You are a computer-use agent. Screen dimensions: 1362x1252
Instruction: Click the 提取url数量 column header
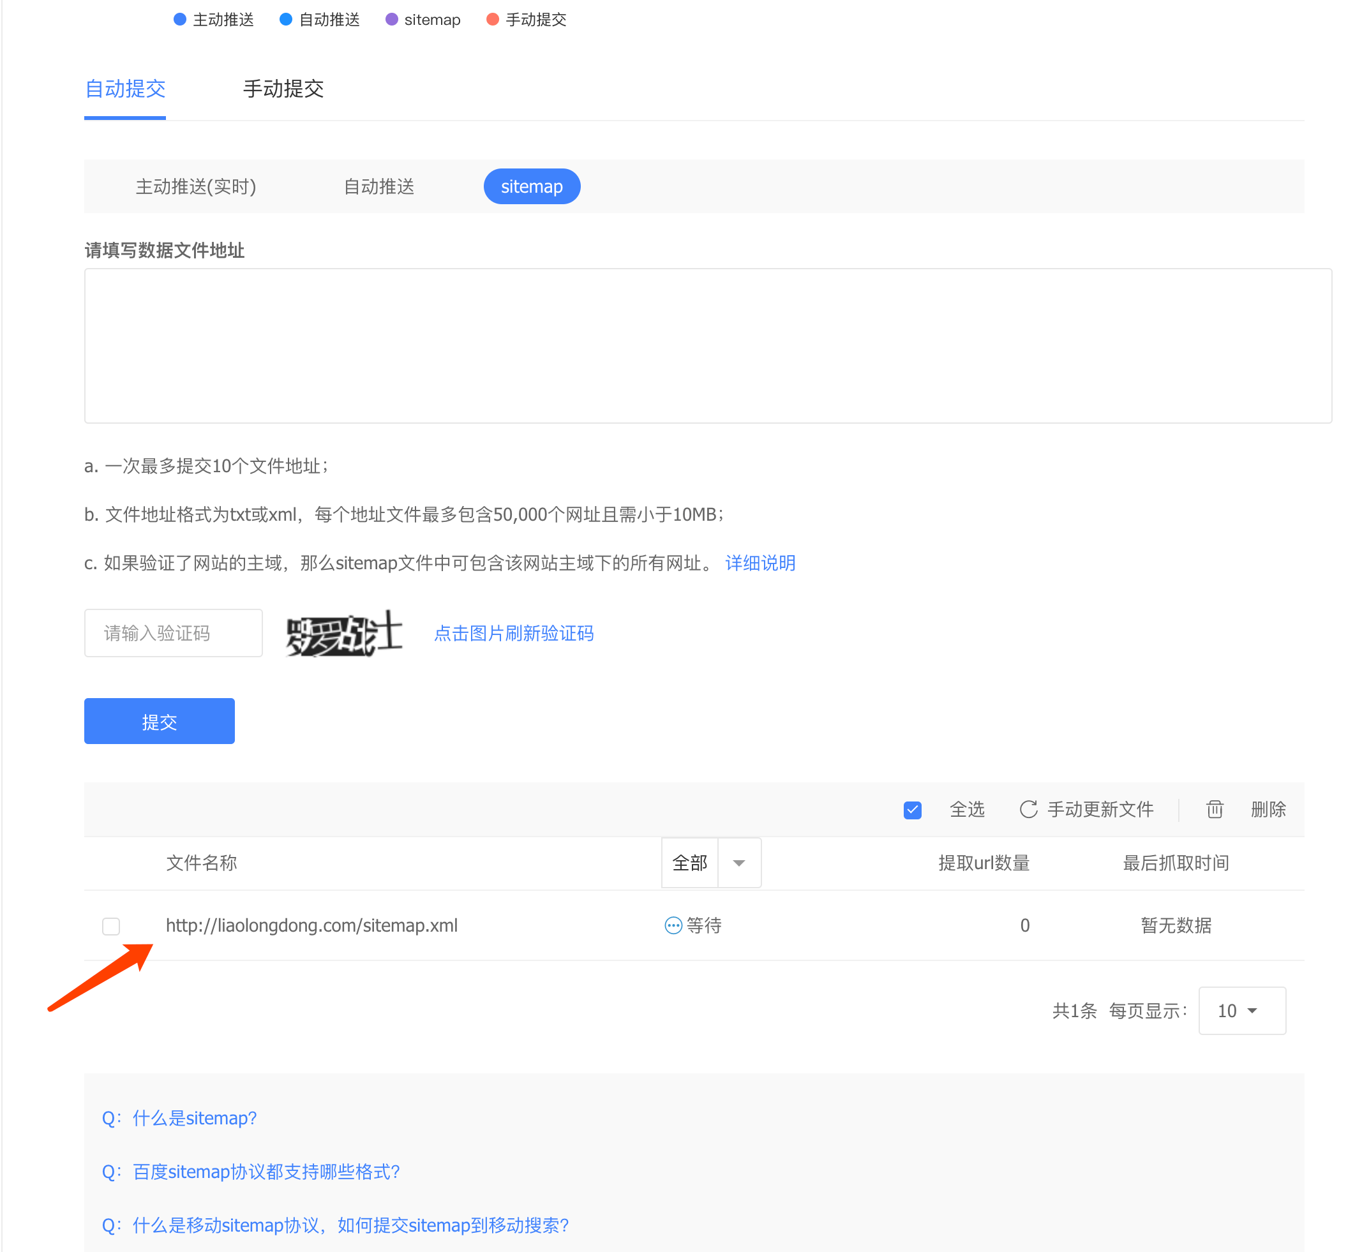pos(984,863)
